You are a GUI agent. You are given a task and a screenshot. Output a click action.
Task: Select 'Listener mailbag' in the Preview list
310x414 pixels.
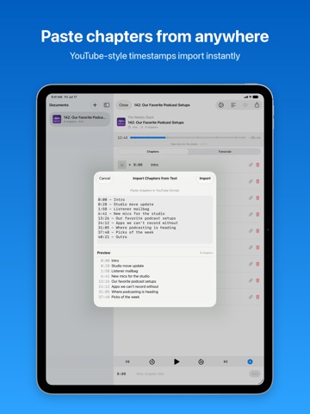click(125, 271)
